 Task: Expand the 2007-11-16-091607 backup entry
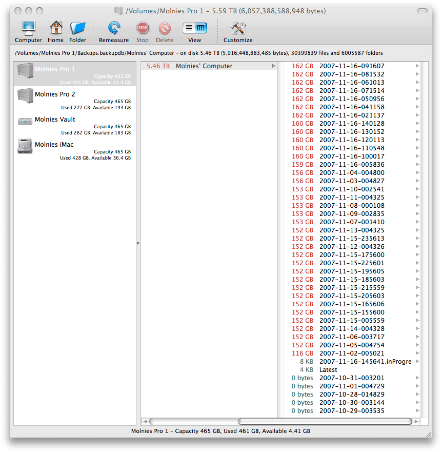(416, 66)
